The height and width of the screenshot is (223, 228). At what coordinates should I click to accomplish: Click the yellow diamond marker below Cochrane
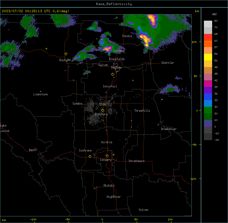tap(90, 156)
